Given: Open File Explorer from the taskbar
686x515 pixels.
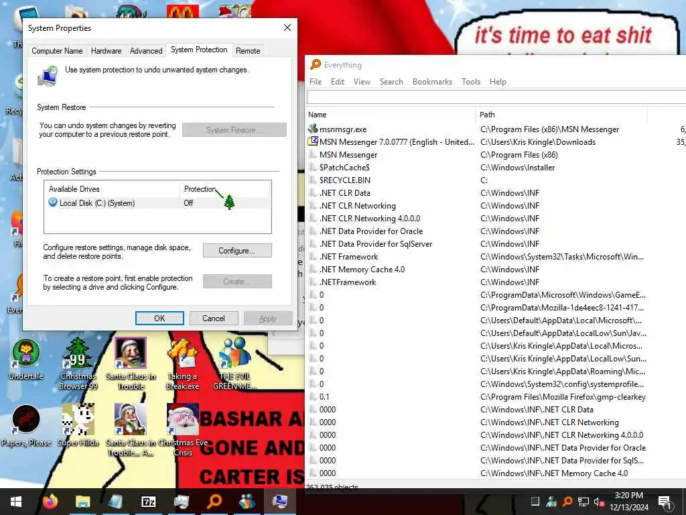Looking at the screenshot, I should coord(82,502).
